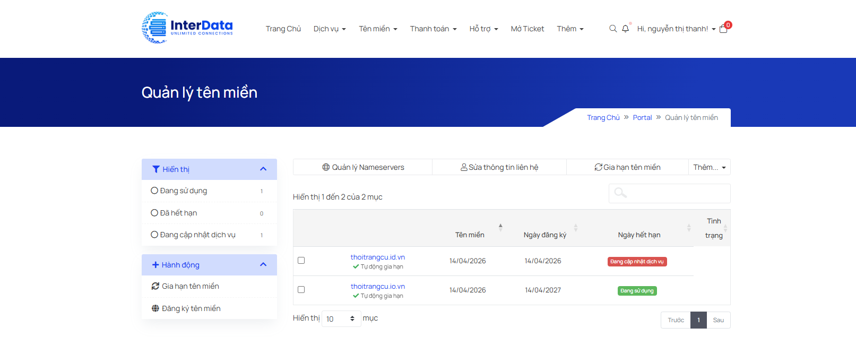Open the shopping cart icon
Screen dimensions: 856x362
(x=723, y=29)
